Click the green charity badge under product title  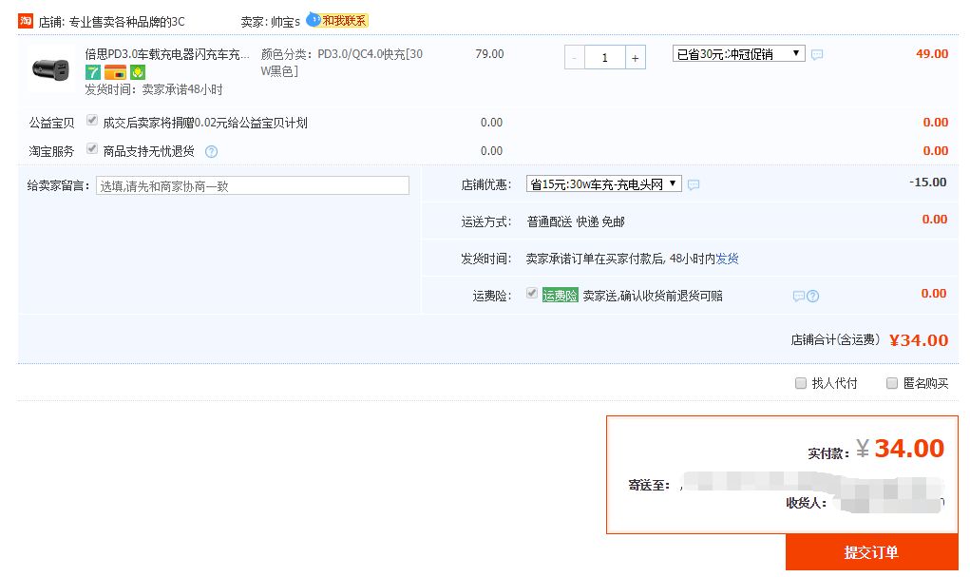[138, 72]
